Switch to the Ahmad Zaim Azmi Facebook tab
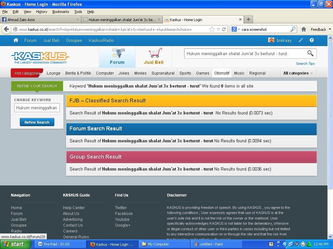Viewport: 333px width, 249px height. (40, 20)
